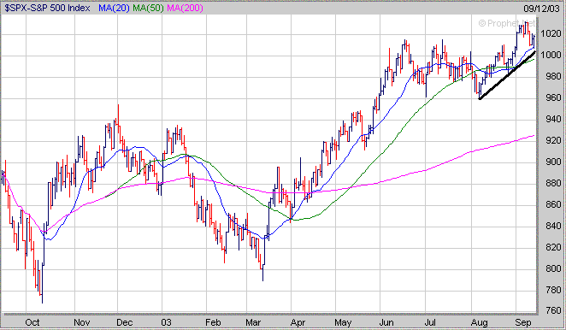Click the 980 price axis label
Viewport: 566px width, 330px height.
(553, 76)
